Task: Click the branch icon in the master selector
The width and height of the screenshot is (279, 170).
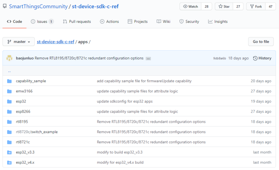Action: (9, 42)
